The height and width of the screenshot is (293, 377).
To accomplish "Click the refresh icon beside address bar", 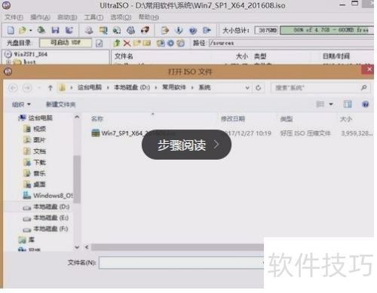I will 258,88.
